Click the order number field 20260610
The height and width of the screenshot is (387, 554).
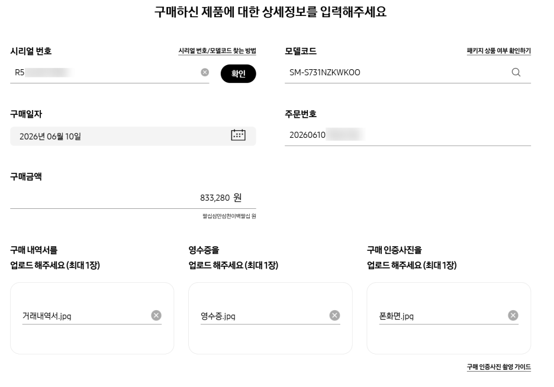(x=408, y=136)
